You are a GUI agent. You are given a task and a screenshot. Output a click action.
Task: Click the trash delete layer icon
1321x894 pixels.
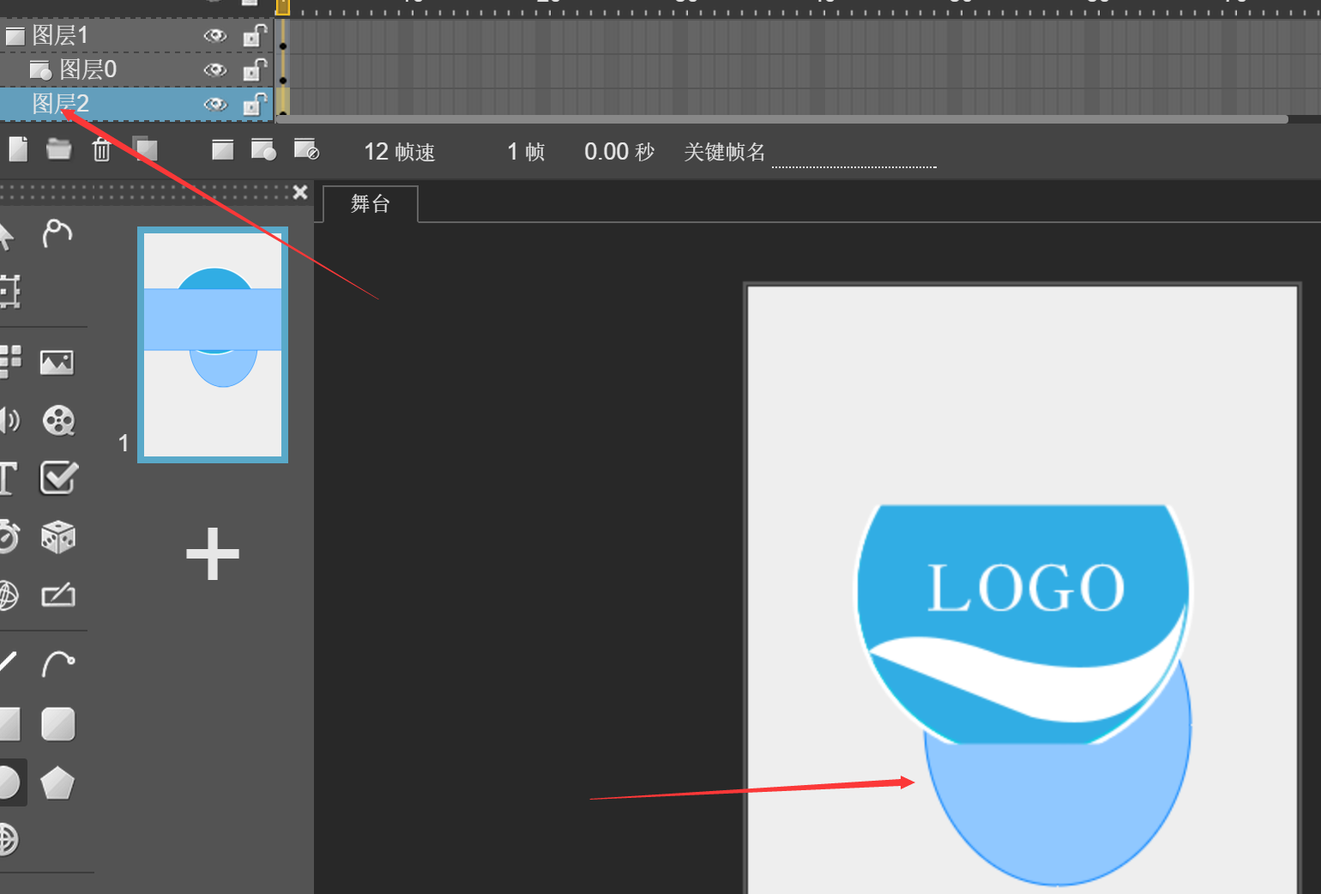[x=101, y=150]
